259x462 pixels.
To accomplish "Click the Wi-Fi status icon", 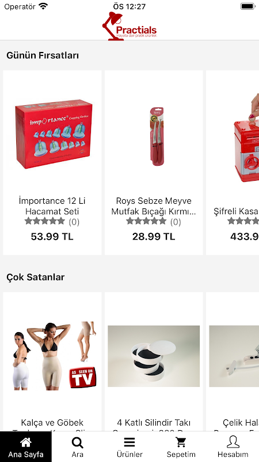I will tap(44, 6).
